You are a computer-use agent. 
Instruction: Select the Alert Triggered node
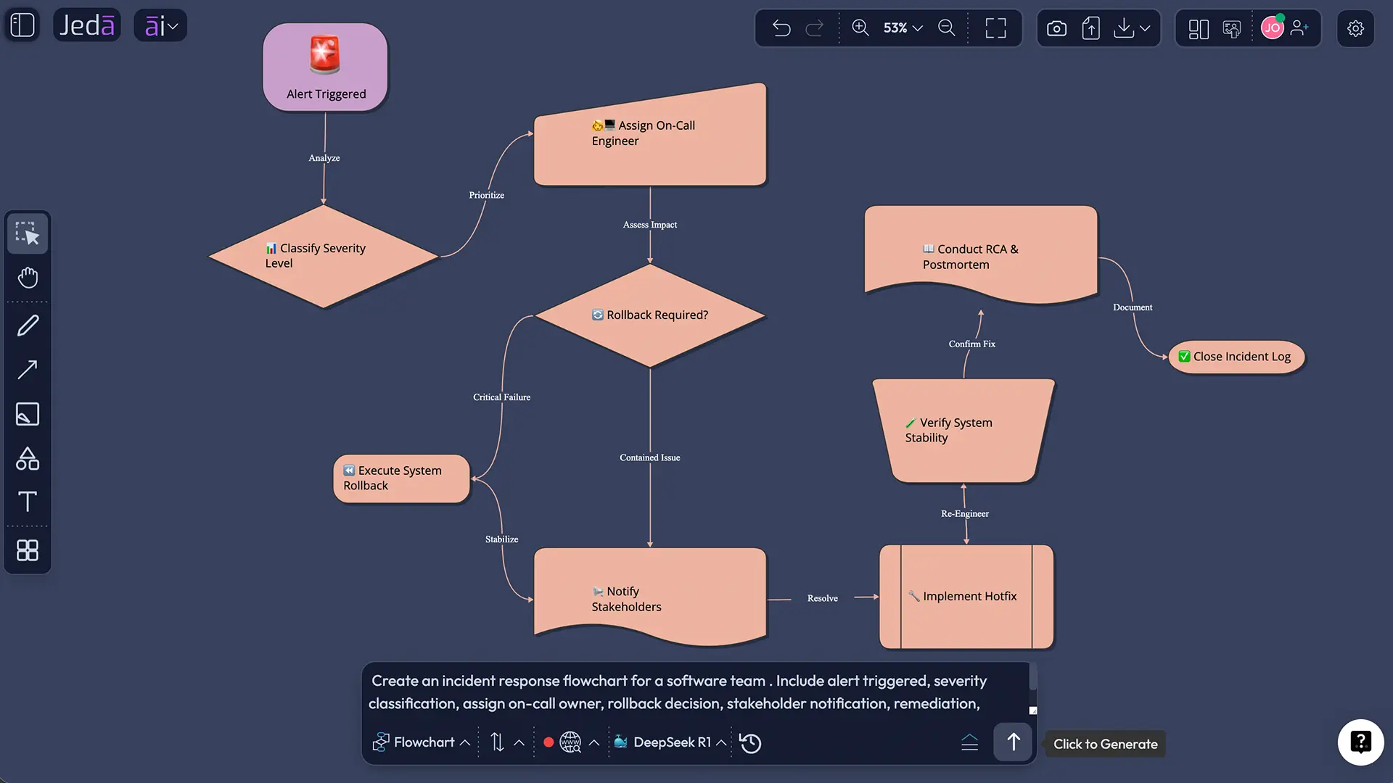(325, 67)
